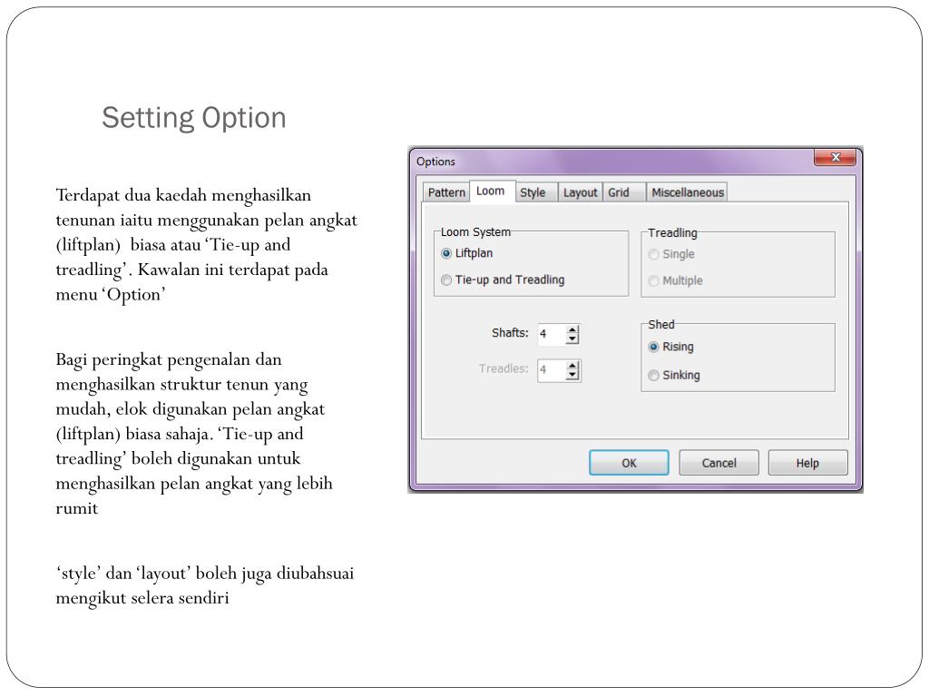Click the Setting Option slide heading

(x=194, y=117)
